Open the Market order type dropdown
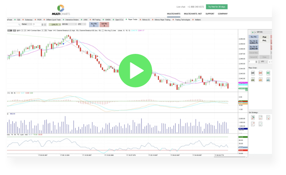The image size is (286, 175). point(26,24)
